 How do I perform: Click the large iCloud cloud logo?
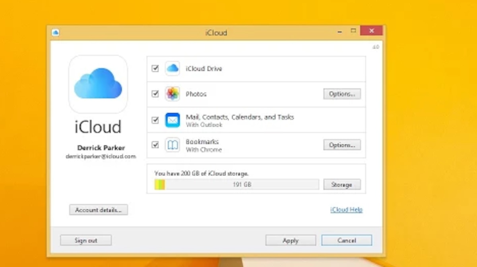tap(98, 84)
